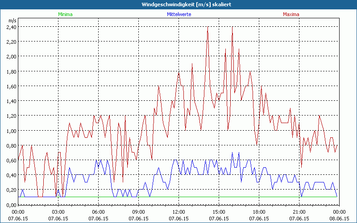Click the 0,00 y-axis origin label
This screenshot has width=357, height=223.
click(11, 205)
